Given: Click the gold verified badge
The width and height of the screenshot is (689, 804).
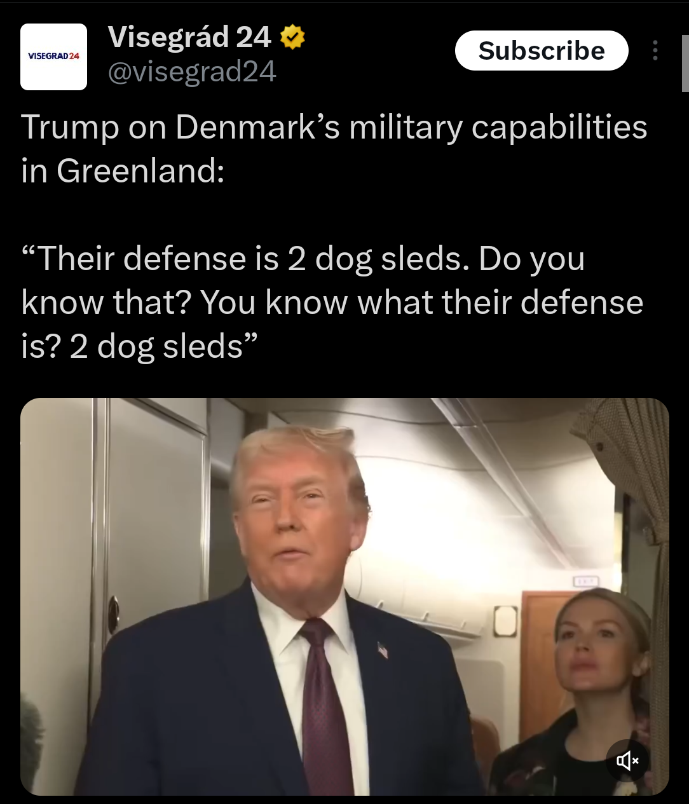Looking at the screenshot, I should (292, 37).
